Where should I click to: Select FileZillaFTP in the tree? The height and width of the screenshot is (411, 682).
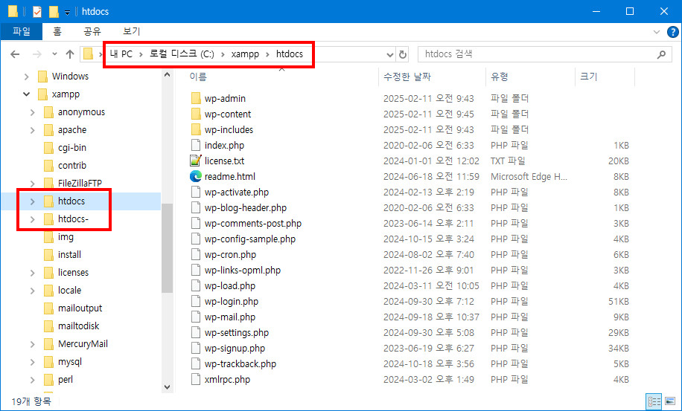tap(80, 183)
